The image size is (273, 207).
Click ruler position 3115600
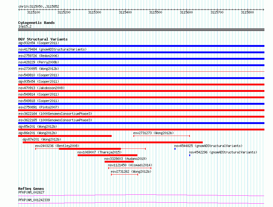click(x=186, y=12)
